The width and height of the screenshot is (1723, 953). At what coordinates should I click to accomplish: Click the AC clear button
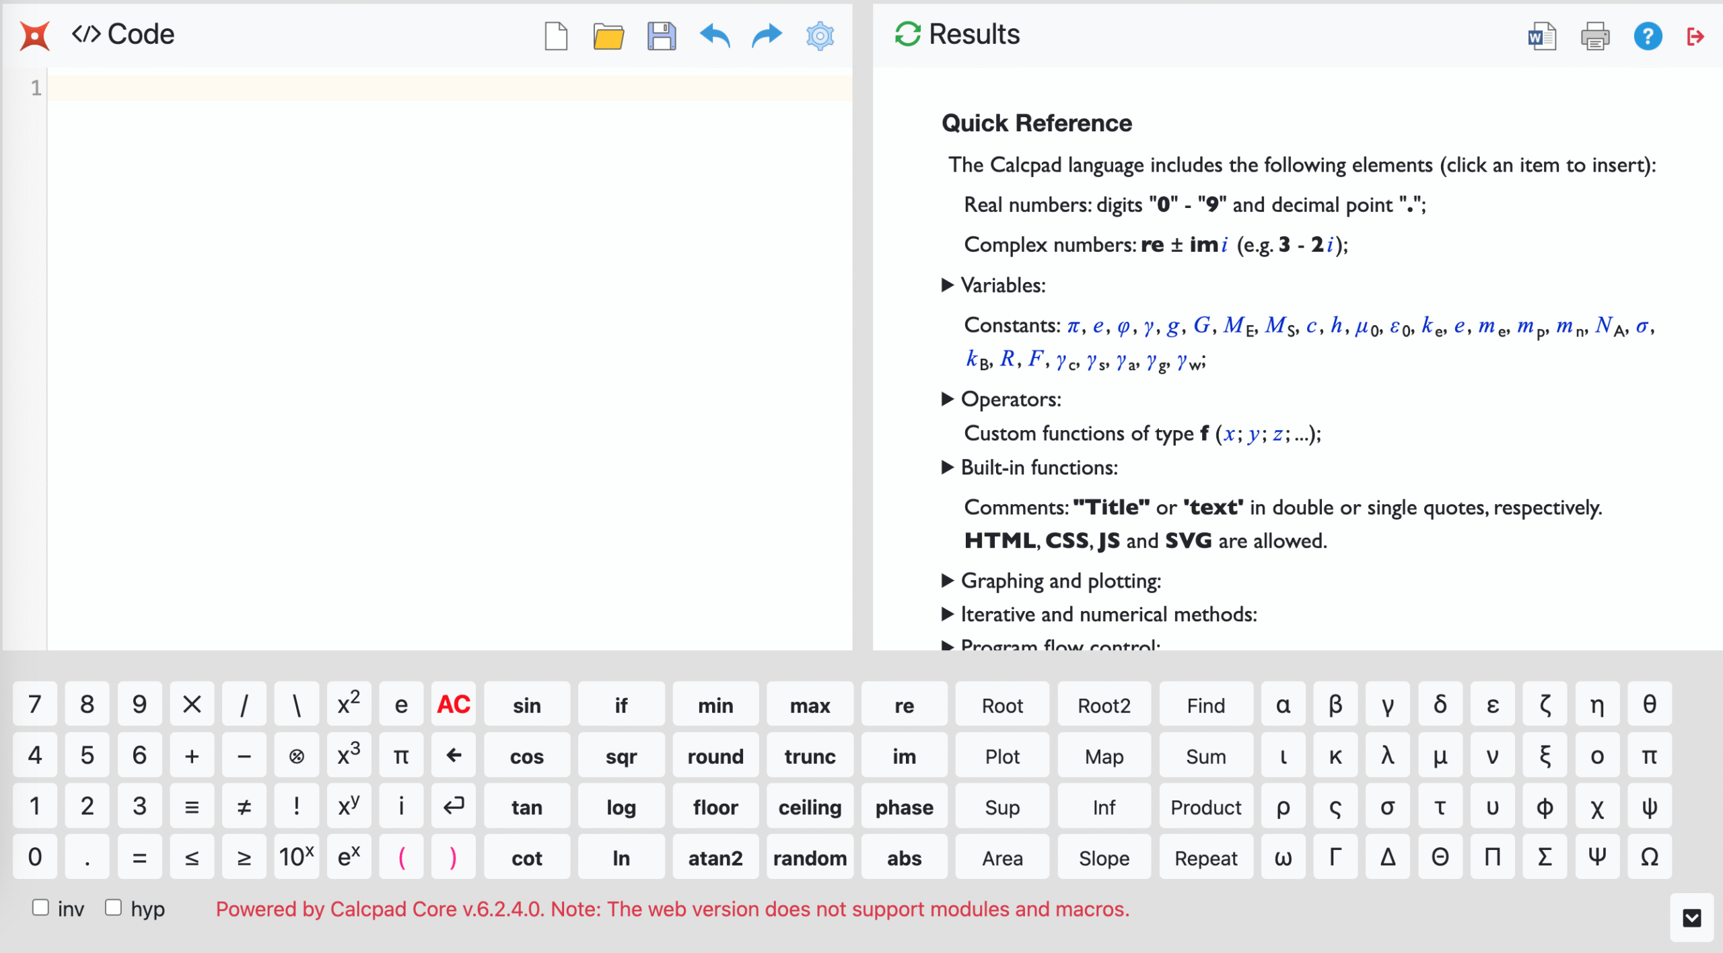coord(454,705)
